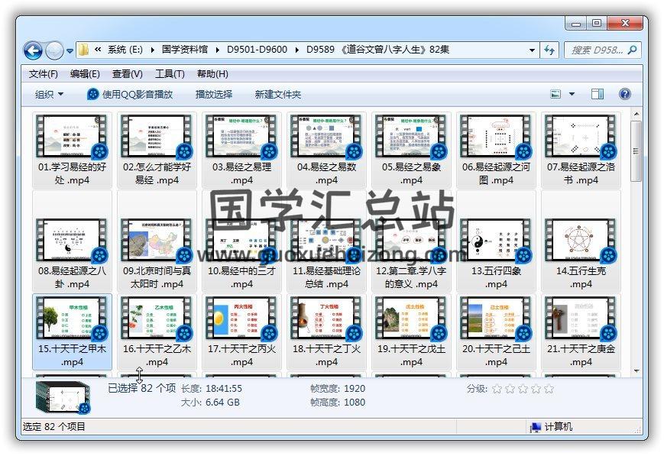664x456 pixels.
Task: Click the 播放选择 button
Action: [x=213, y=95]
